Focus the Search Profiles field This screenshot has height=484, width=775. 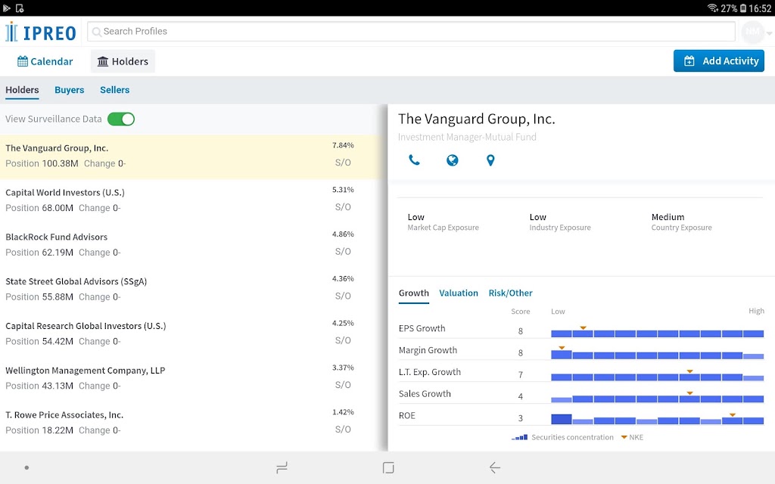(x=411, y=32)
